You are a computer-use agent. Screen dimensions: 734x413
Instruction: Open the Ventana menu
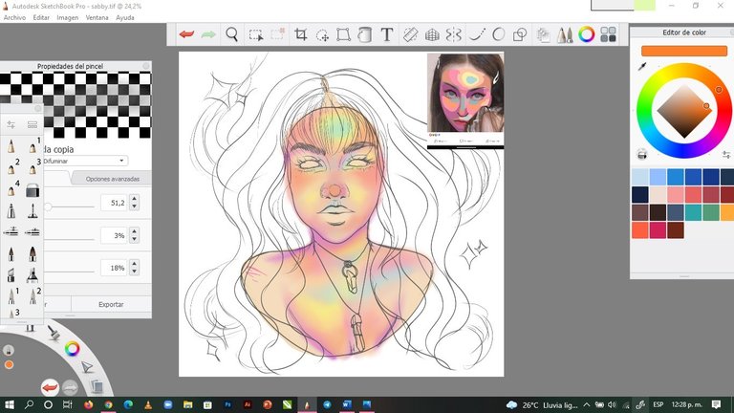[97, 17]
